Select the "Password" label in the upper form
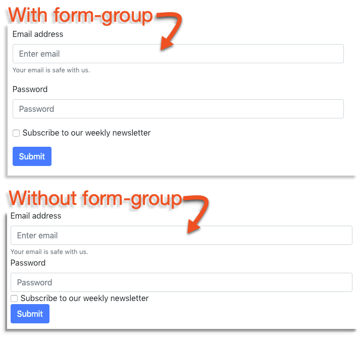The image size is (358, 337). click(30, 90)
